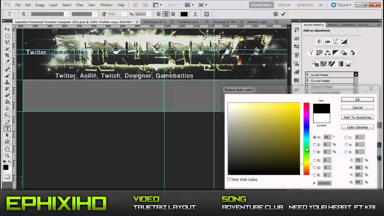Add a Brightness/Contrast adjustment
The image size is (384, 216).
pos(319,42)
